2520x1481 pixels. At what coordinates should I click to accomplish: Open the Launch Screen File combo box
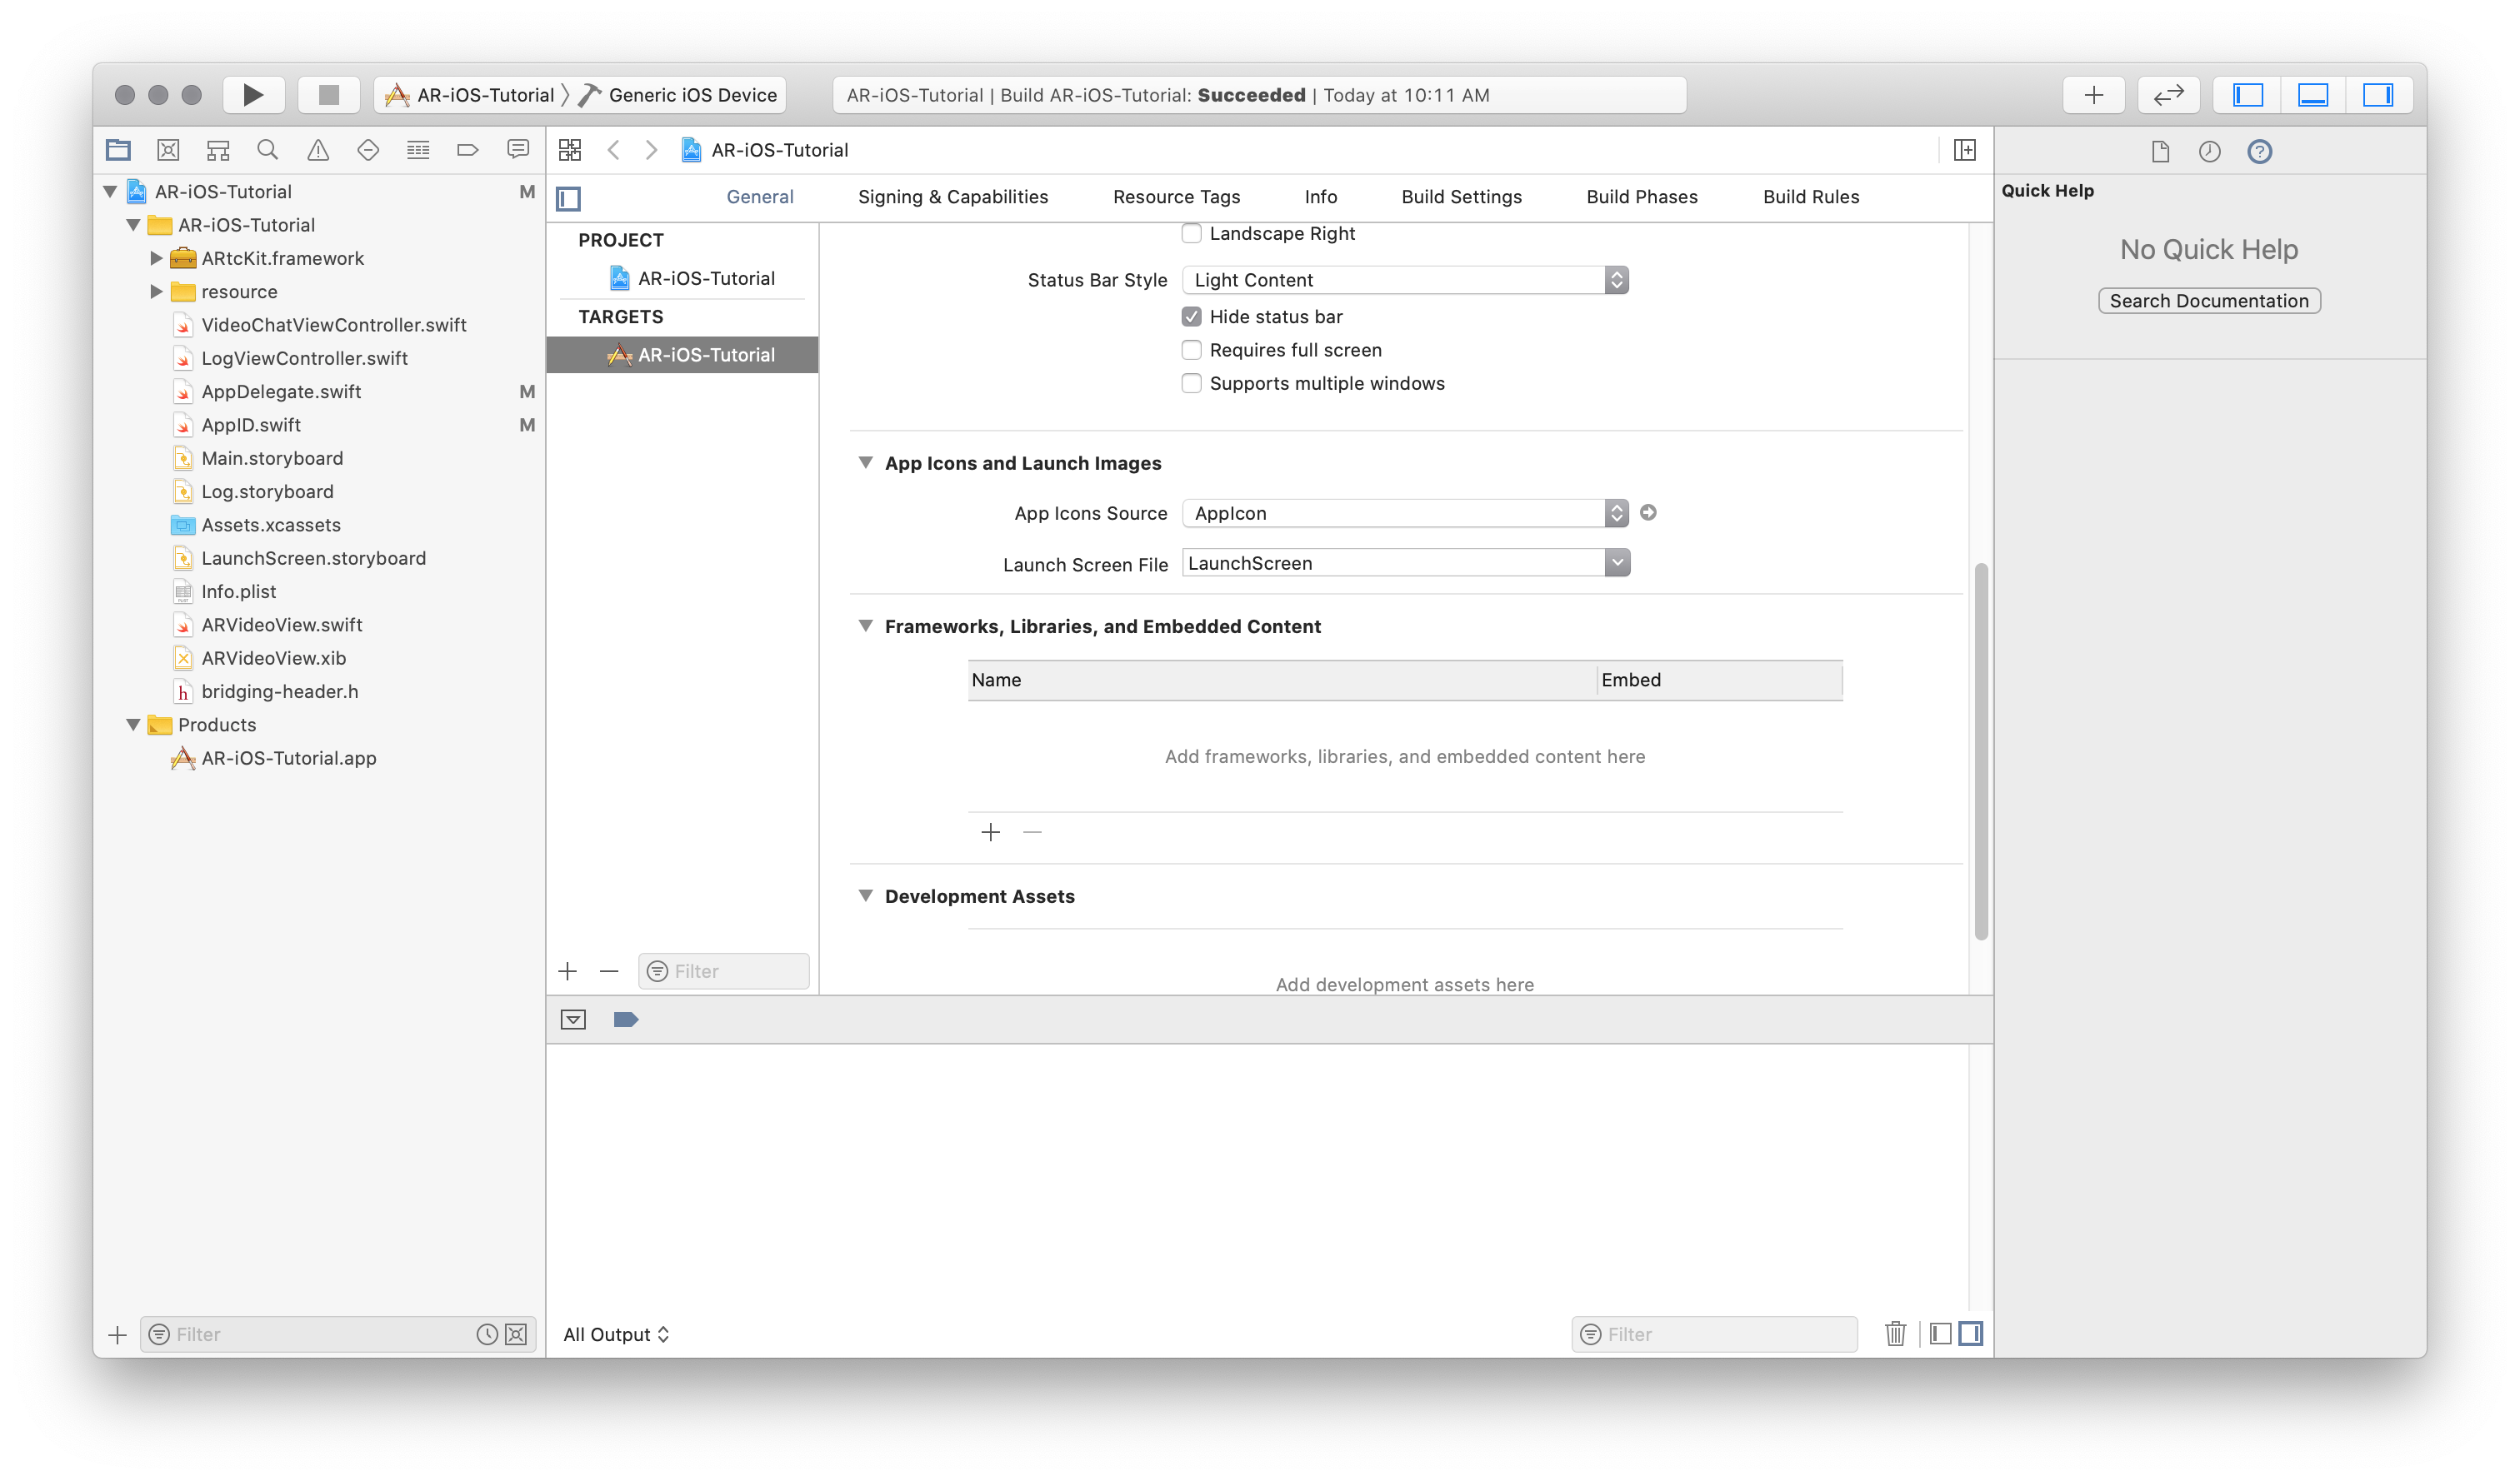click(1406, 562)
